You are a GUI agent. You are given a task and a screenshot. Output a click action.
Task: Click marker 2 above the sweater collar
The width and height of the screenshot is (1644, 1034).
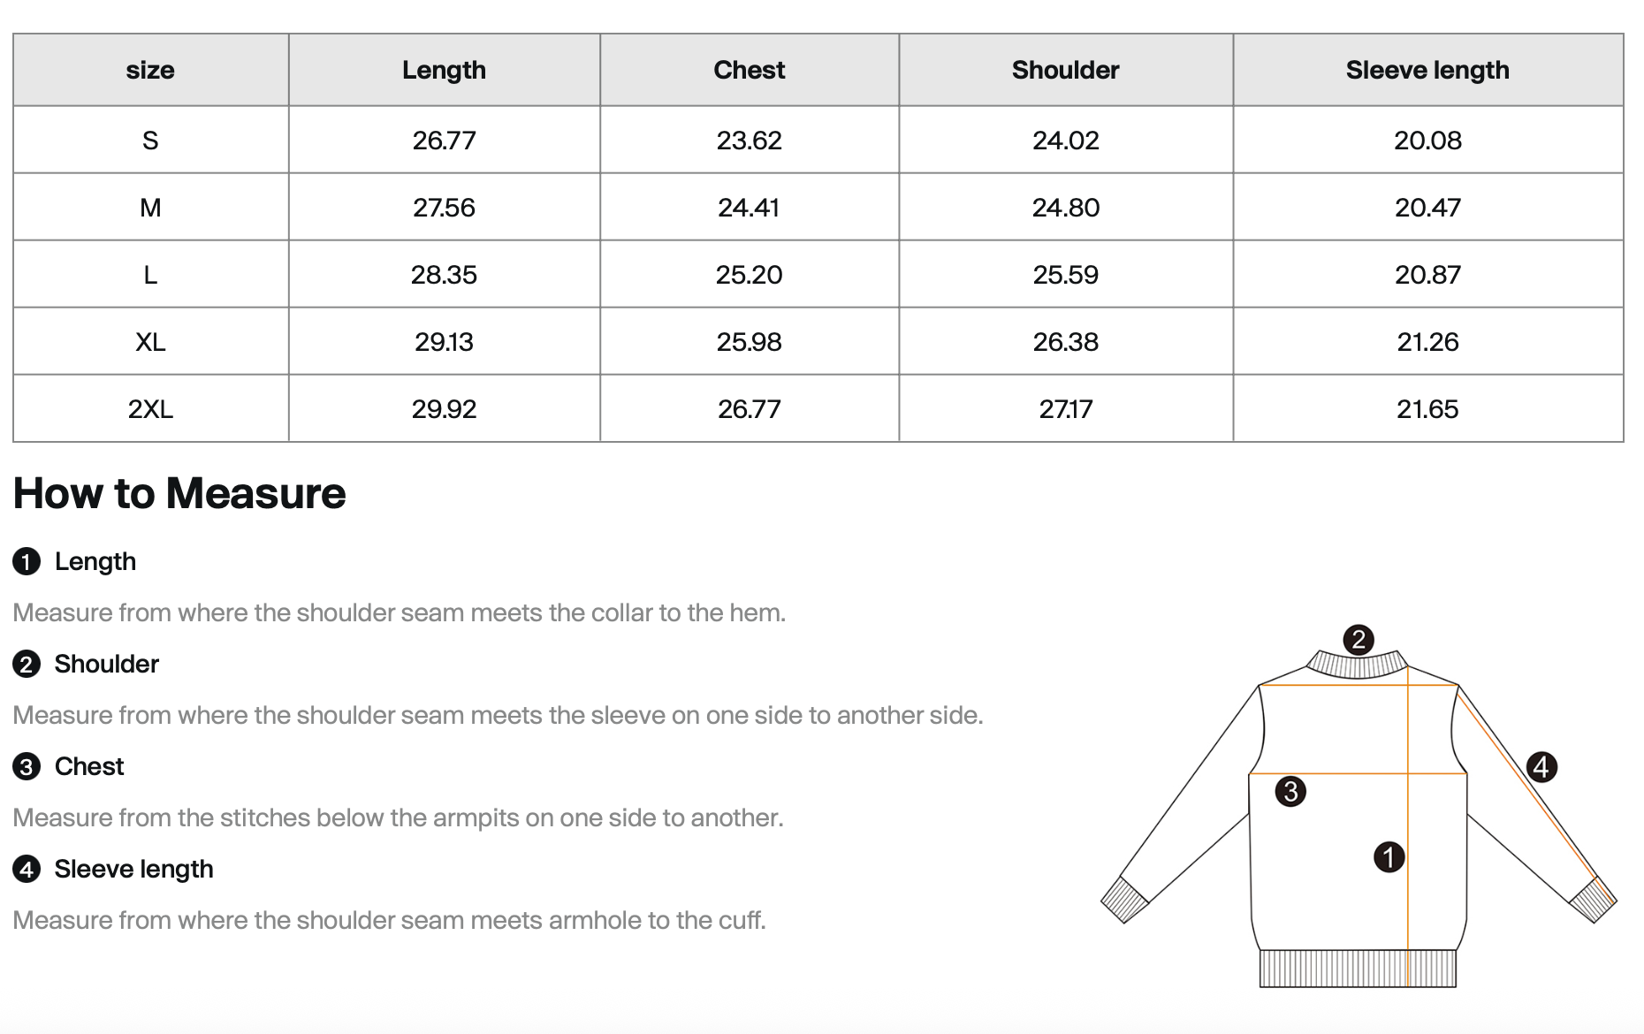point(1359,639)
